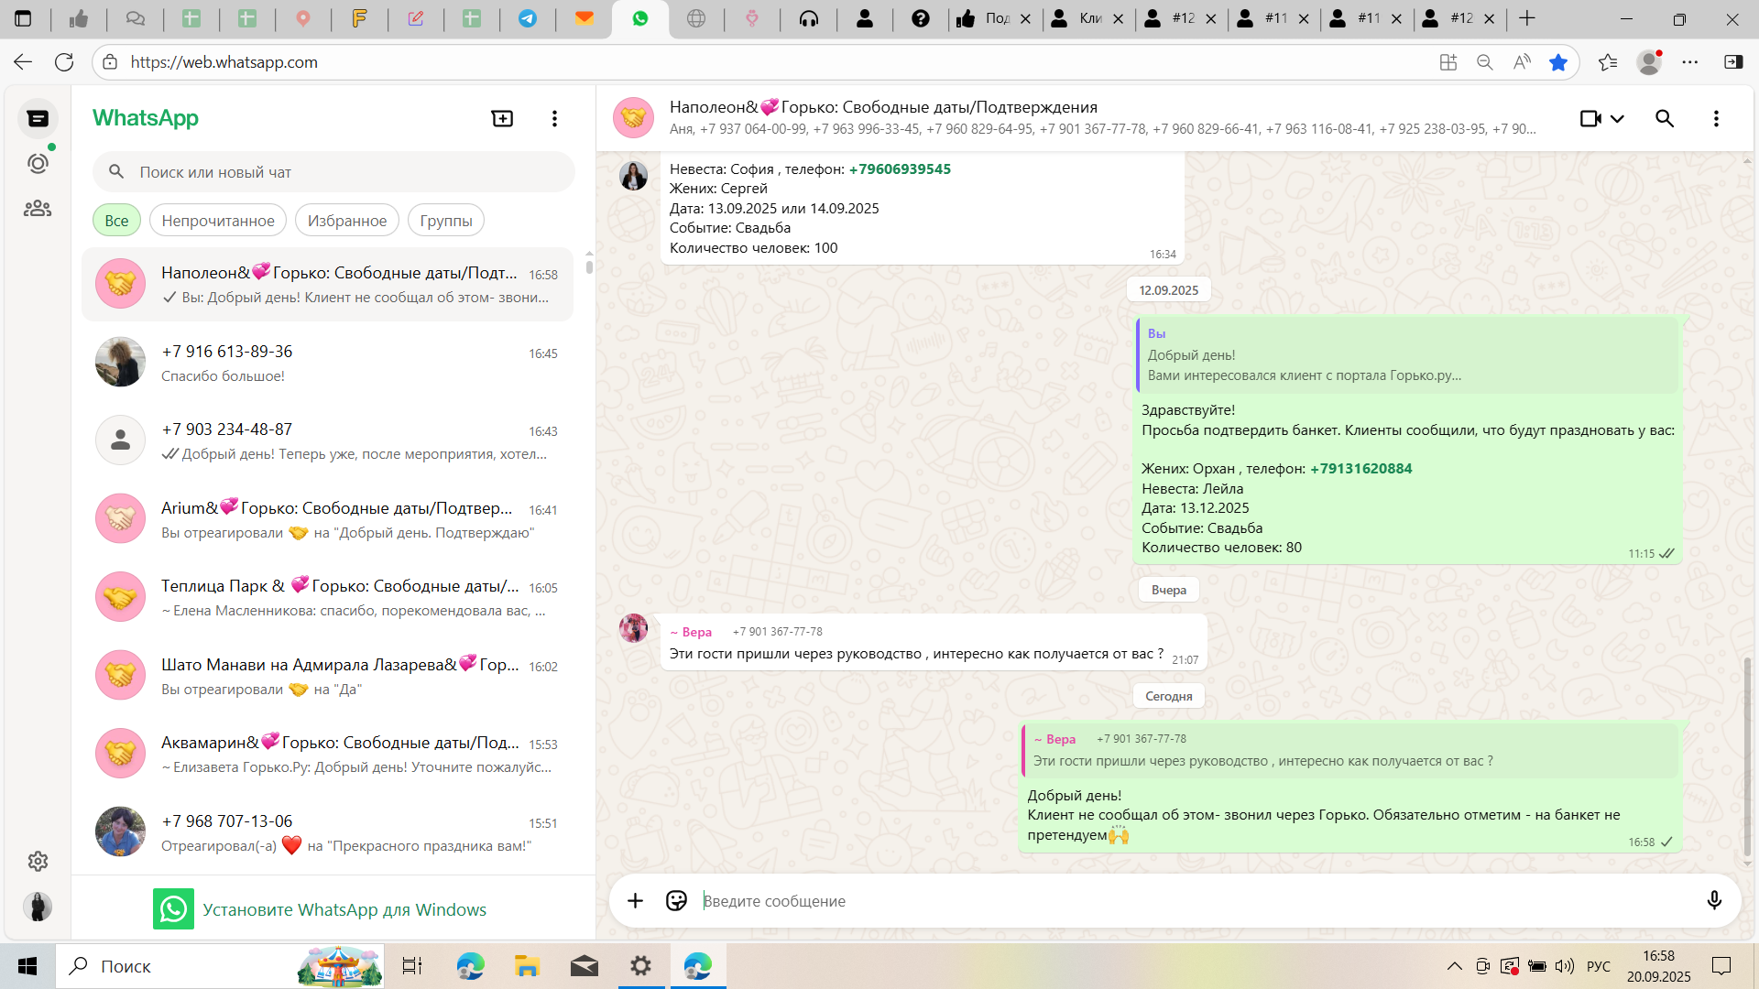Image resolution: width=1759 pixels, height=989 pixels.
Task: Search within the current chat
Action: 1665,118
